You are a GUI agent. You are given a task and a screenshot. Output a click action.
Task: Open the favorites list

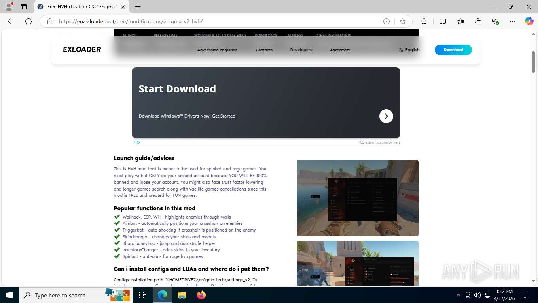(460, 21)
